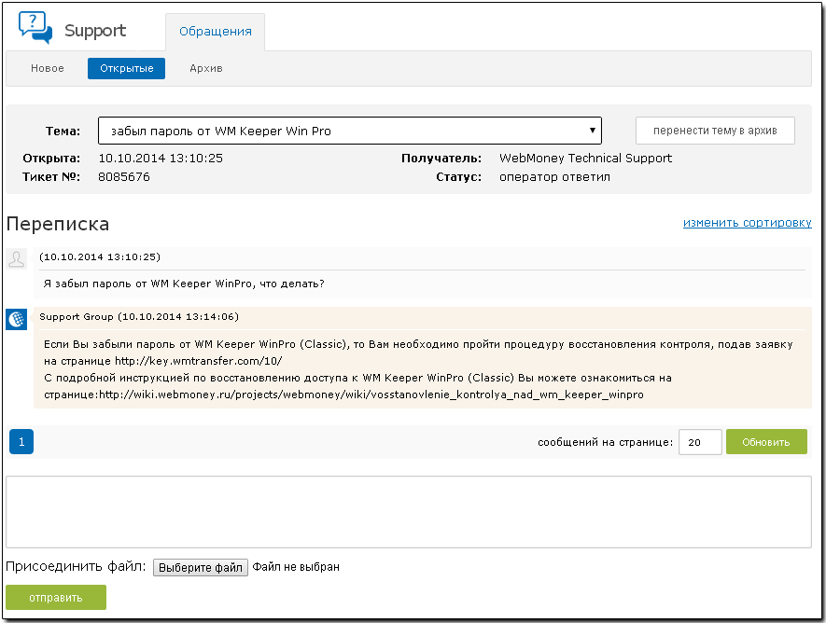Click the opened date 10.10.2014 13:10:25 in the ticket details
This screenshot has height=623, width=826.
(161, 158)
